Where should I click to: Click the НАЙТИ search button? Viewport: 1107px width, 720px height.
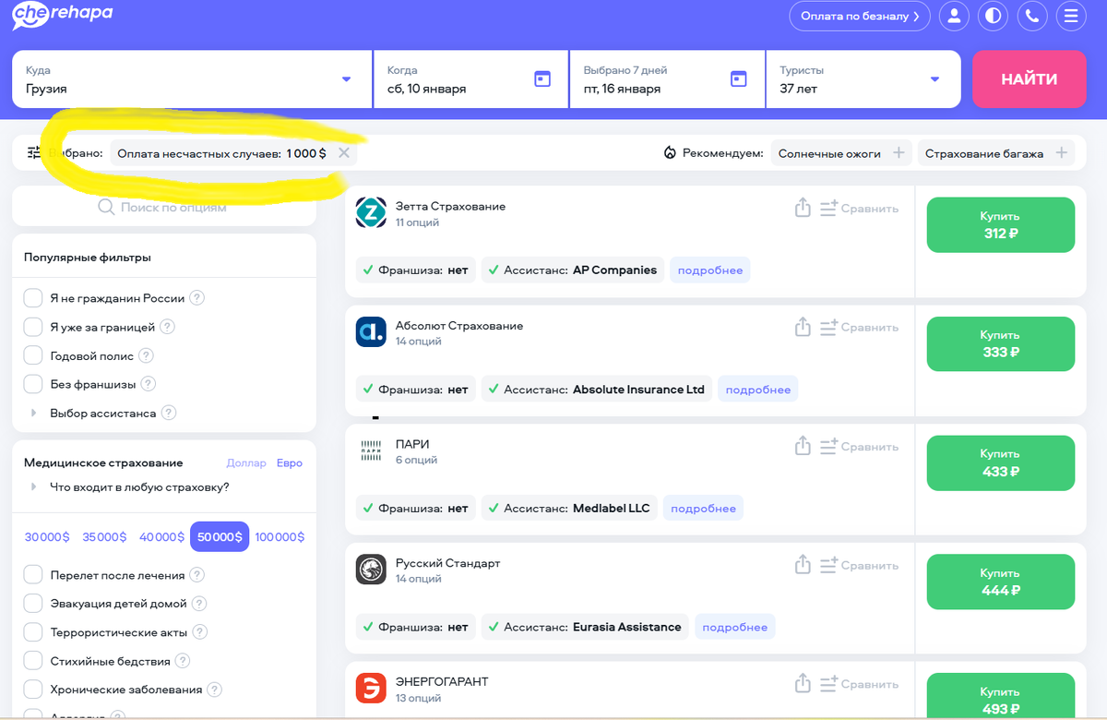[1030, 79]
